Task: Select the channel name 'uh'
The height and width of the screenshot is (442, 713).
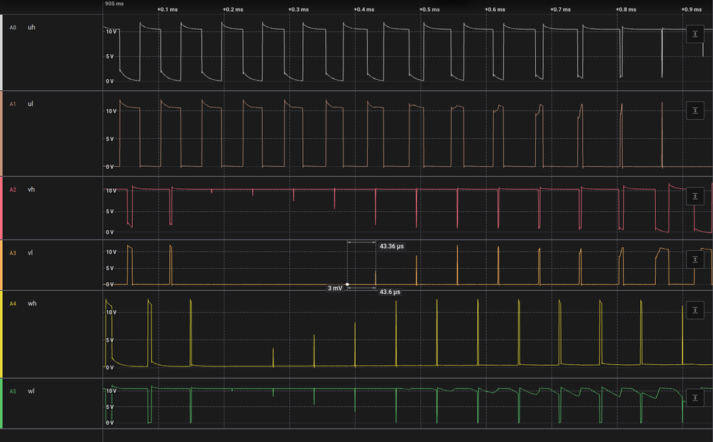Action: tap(31, 27)
